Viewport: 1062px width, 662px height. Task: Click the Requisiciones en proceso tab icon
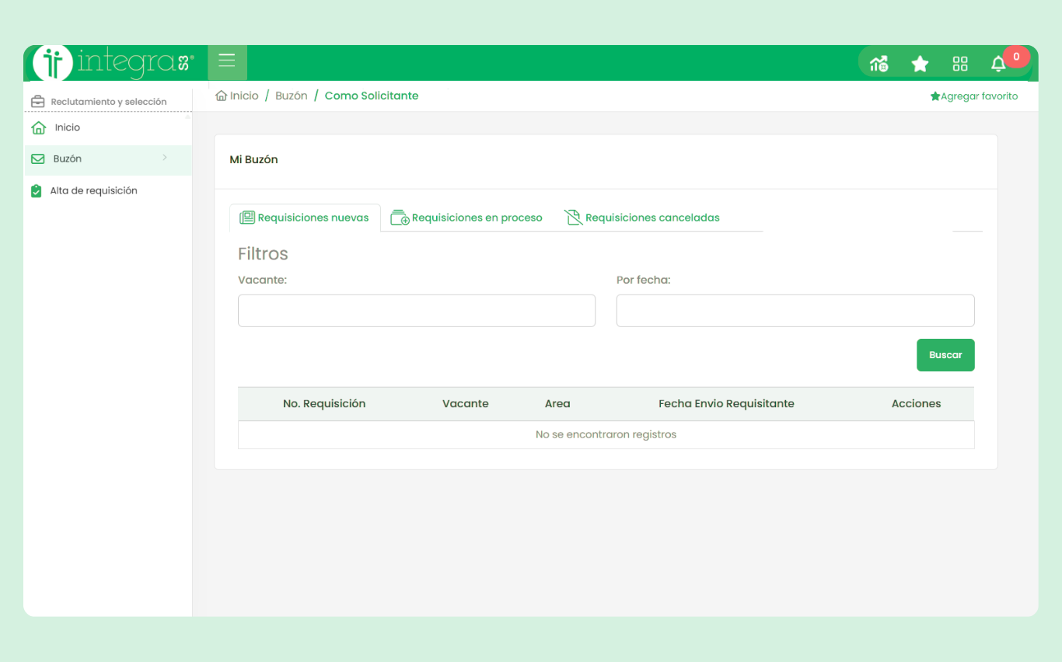(x=400, y=218)
